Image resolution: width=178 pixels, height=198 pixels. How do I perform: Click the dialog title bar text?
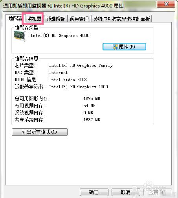63,6
